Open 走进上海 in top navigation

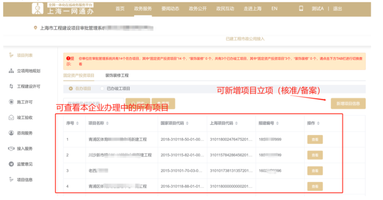point(252,8)
